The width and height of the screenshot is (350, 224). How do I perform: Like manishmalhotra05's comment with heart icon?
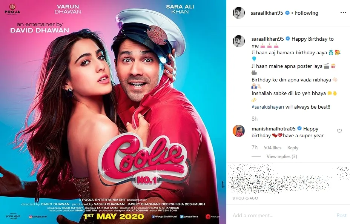tap(339, 131)
